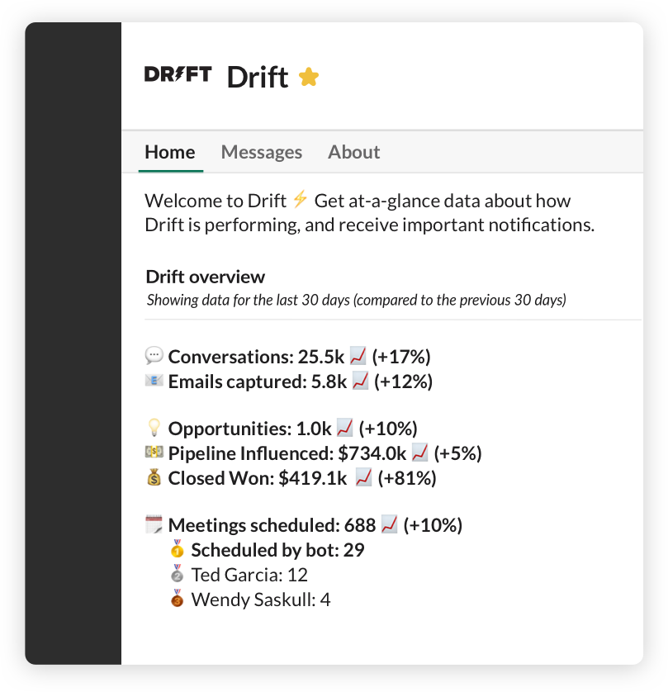Click the Drift overview heading
Image resolution: width=668 pixels, height=692 pixels.
tap(206, 277)
